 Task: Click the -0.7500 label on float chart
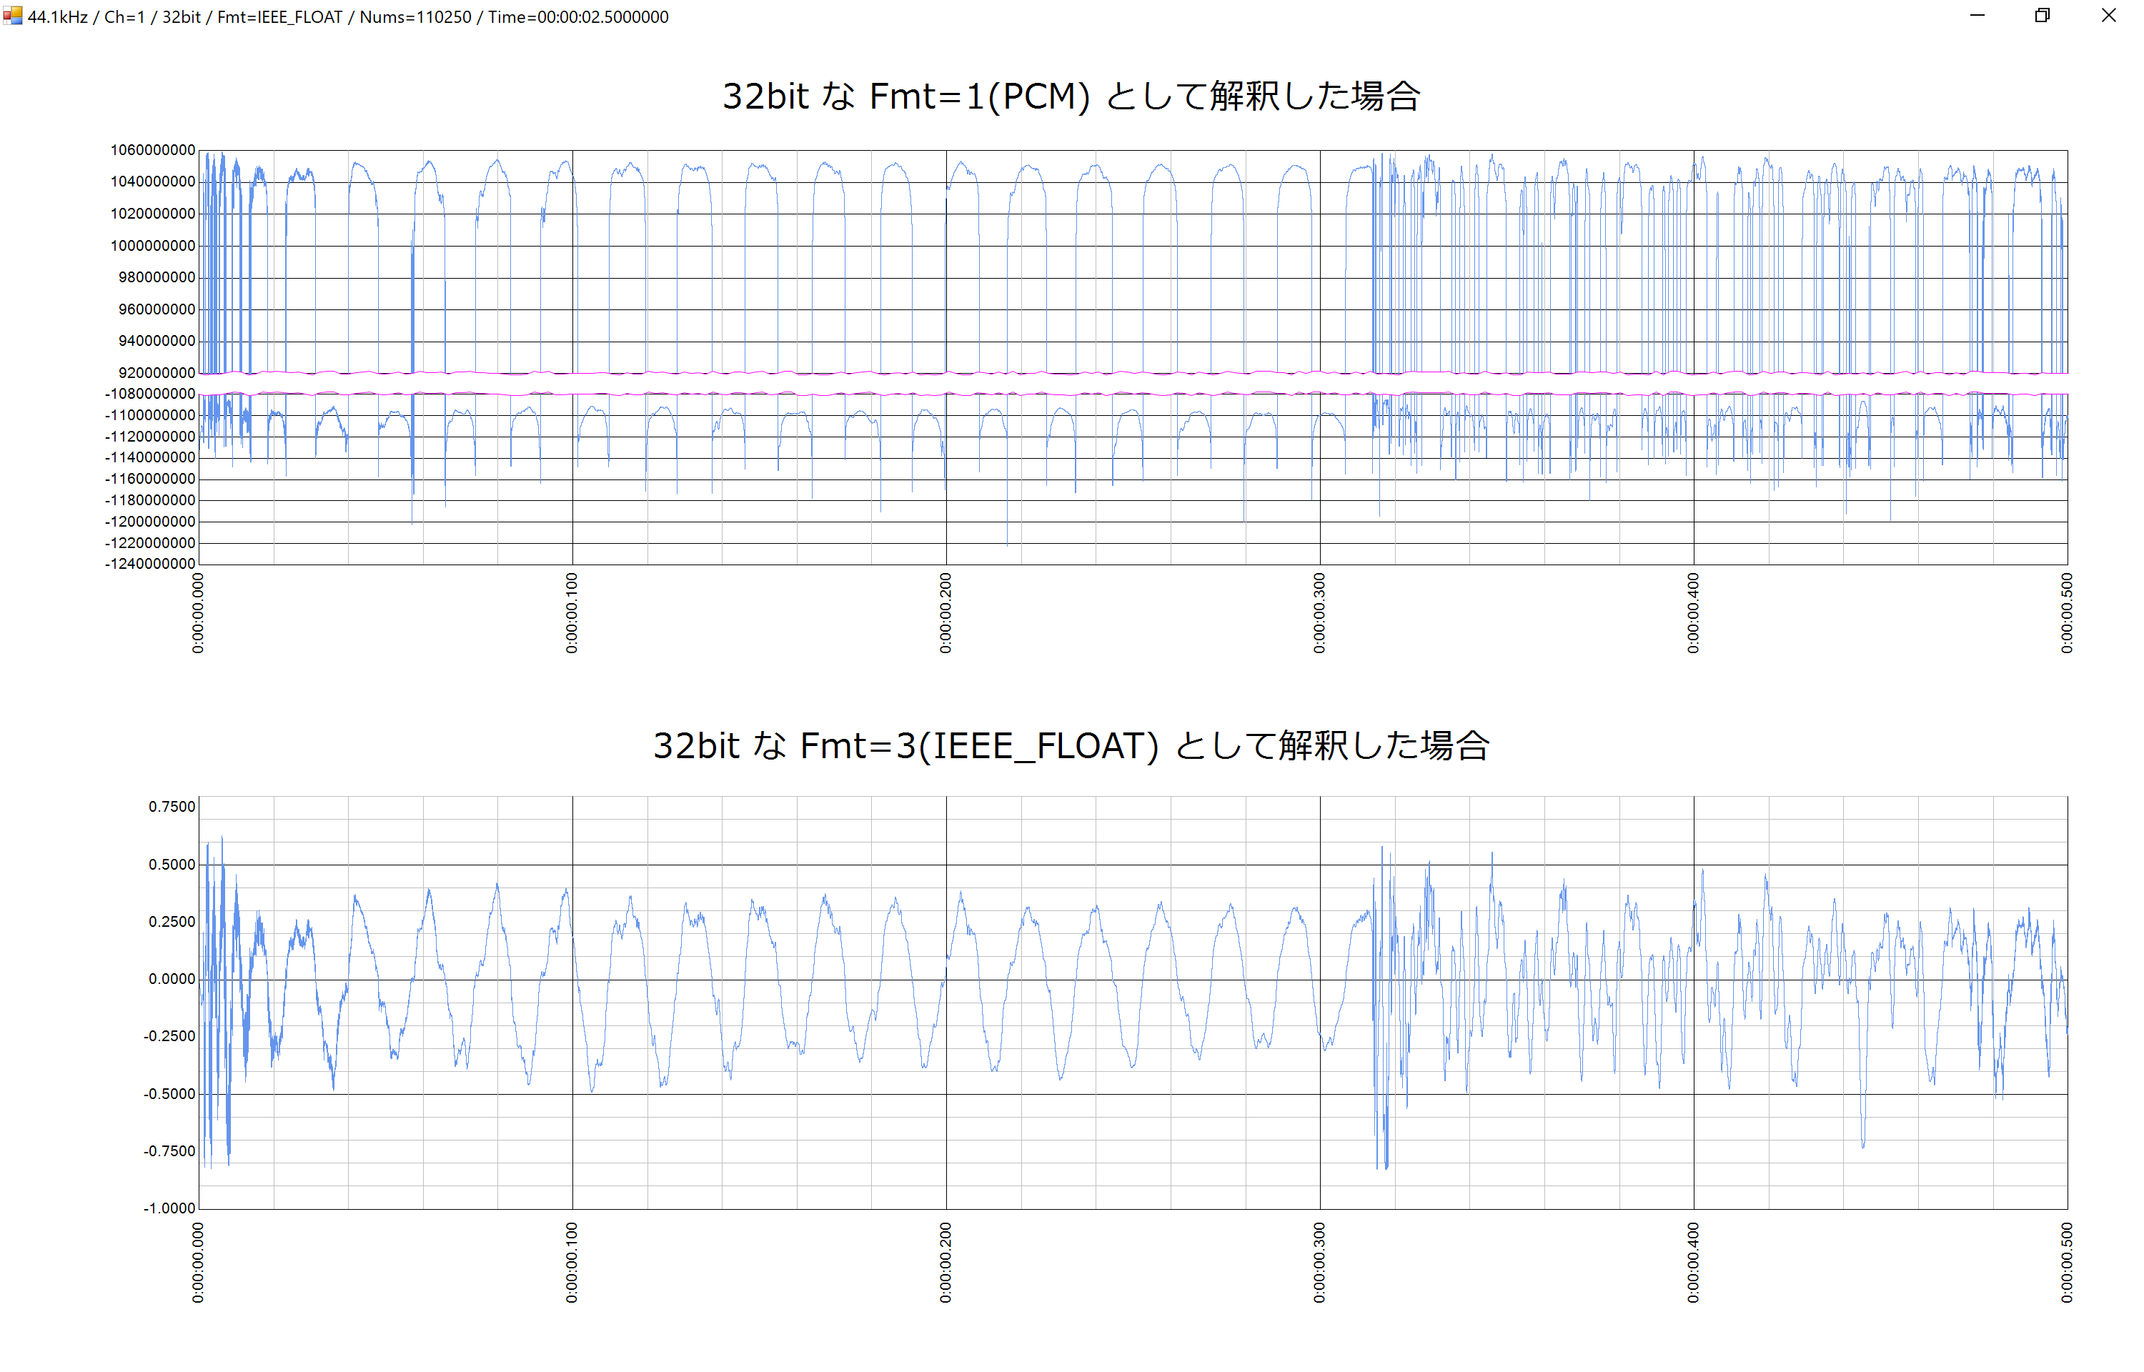[169, 1151]
